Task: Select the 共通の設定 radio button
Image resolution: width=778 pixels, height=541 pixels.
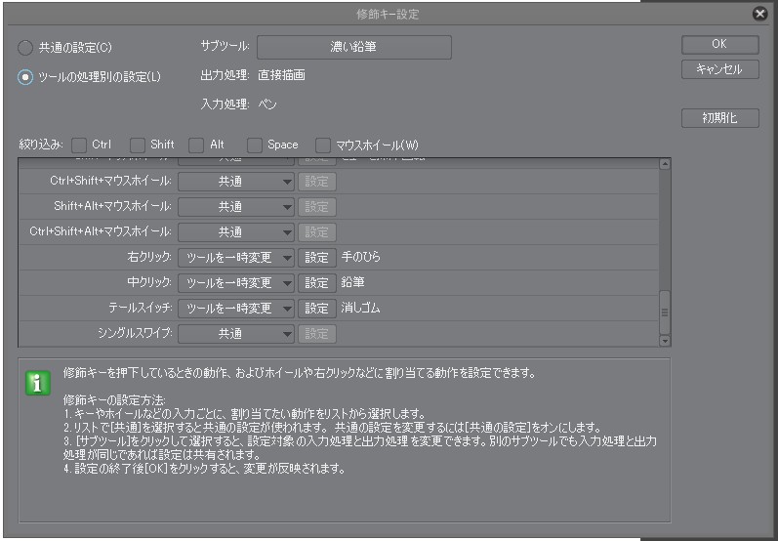Action: click(25, 47)
